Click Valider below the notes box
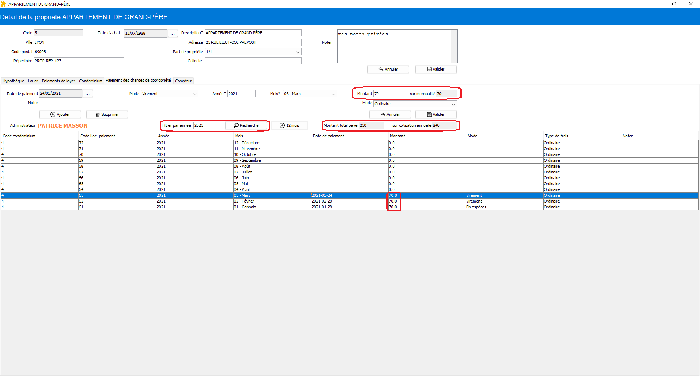This screenshot has height=376, width=700. [436, 69]
